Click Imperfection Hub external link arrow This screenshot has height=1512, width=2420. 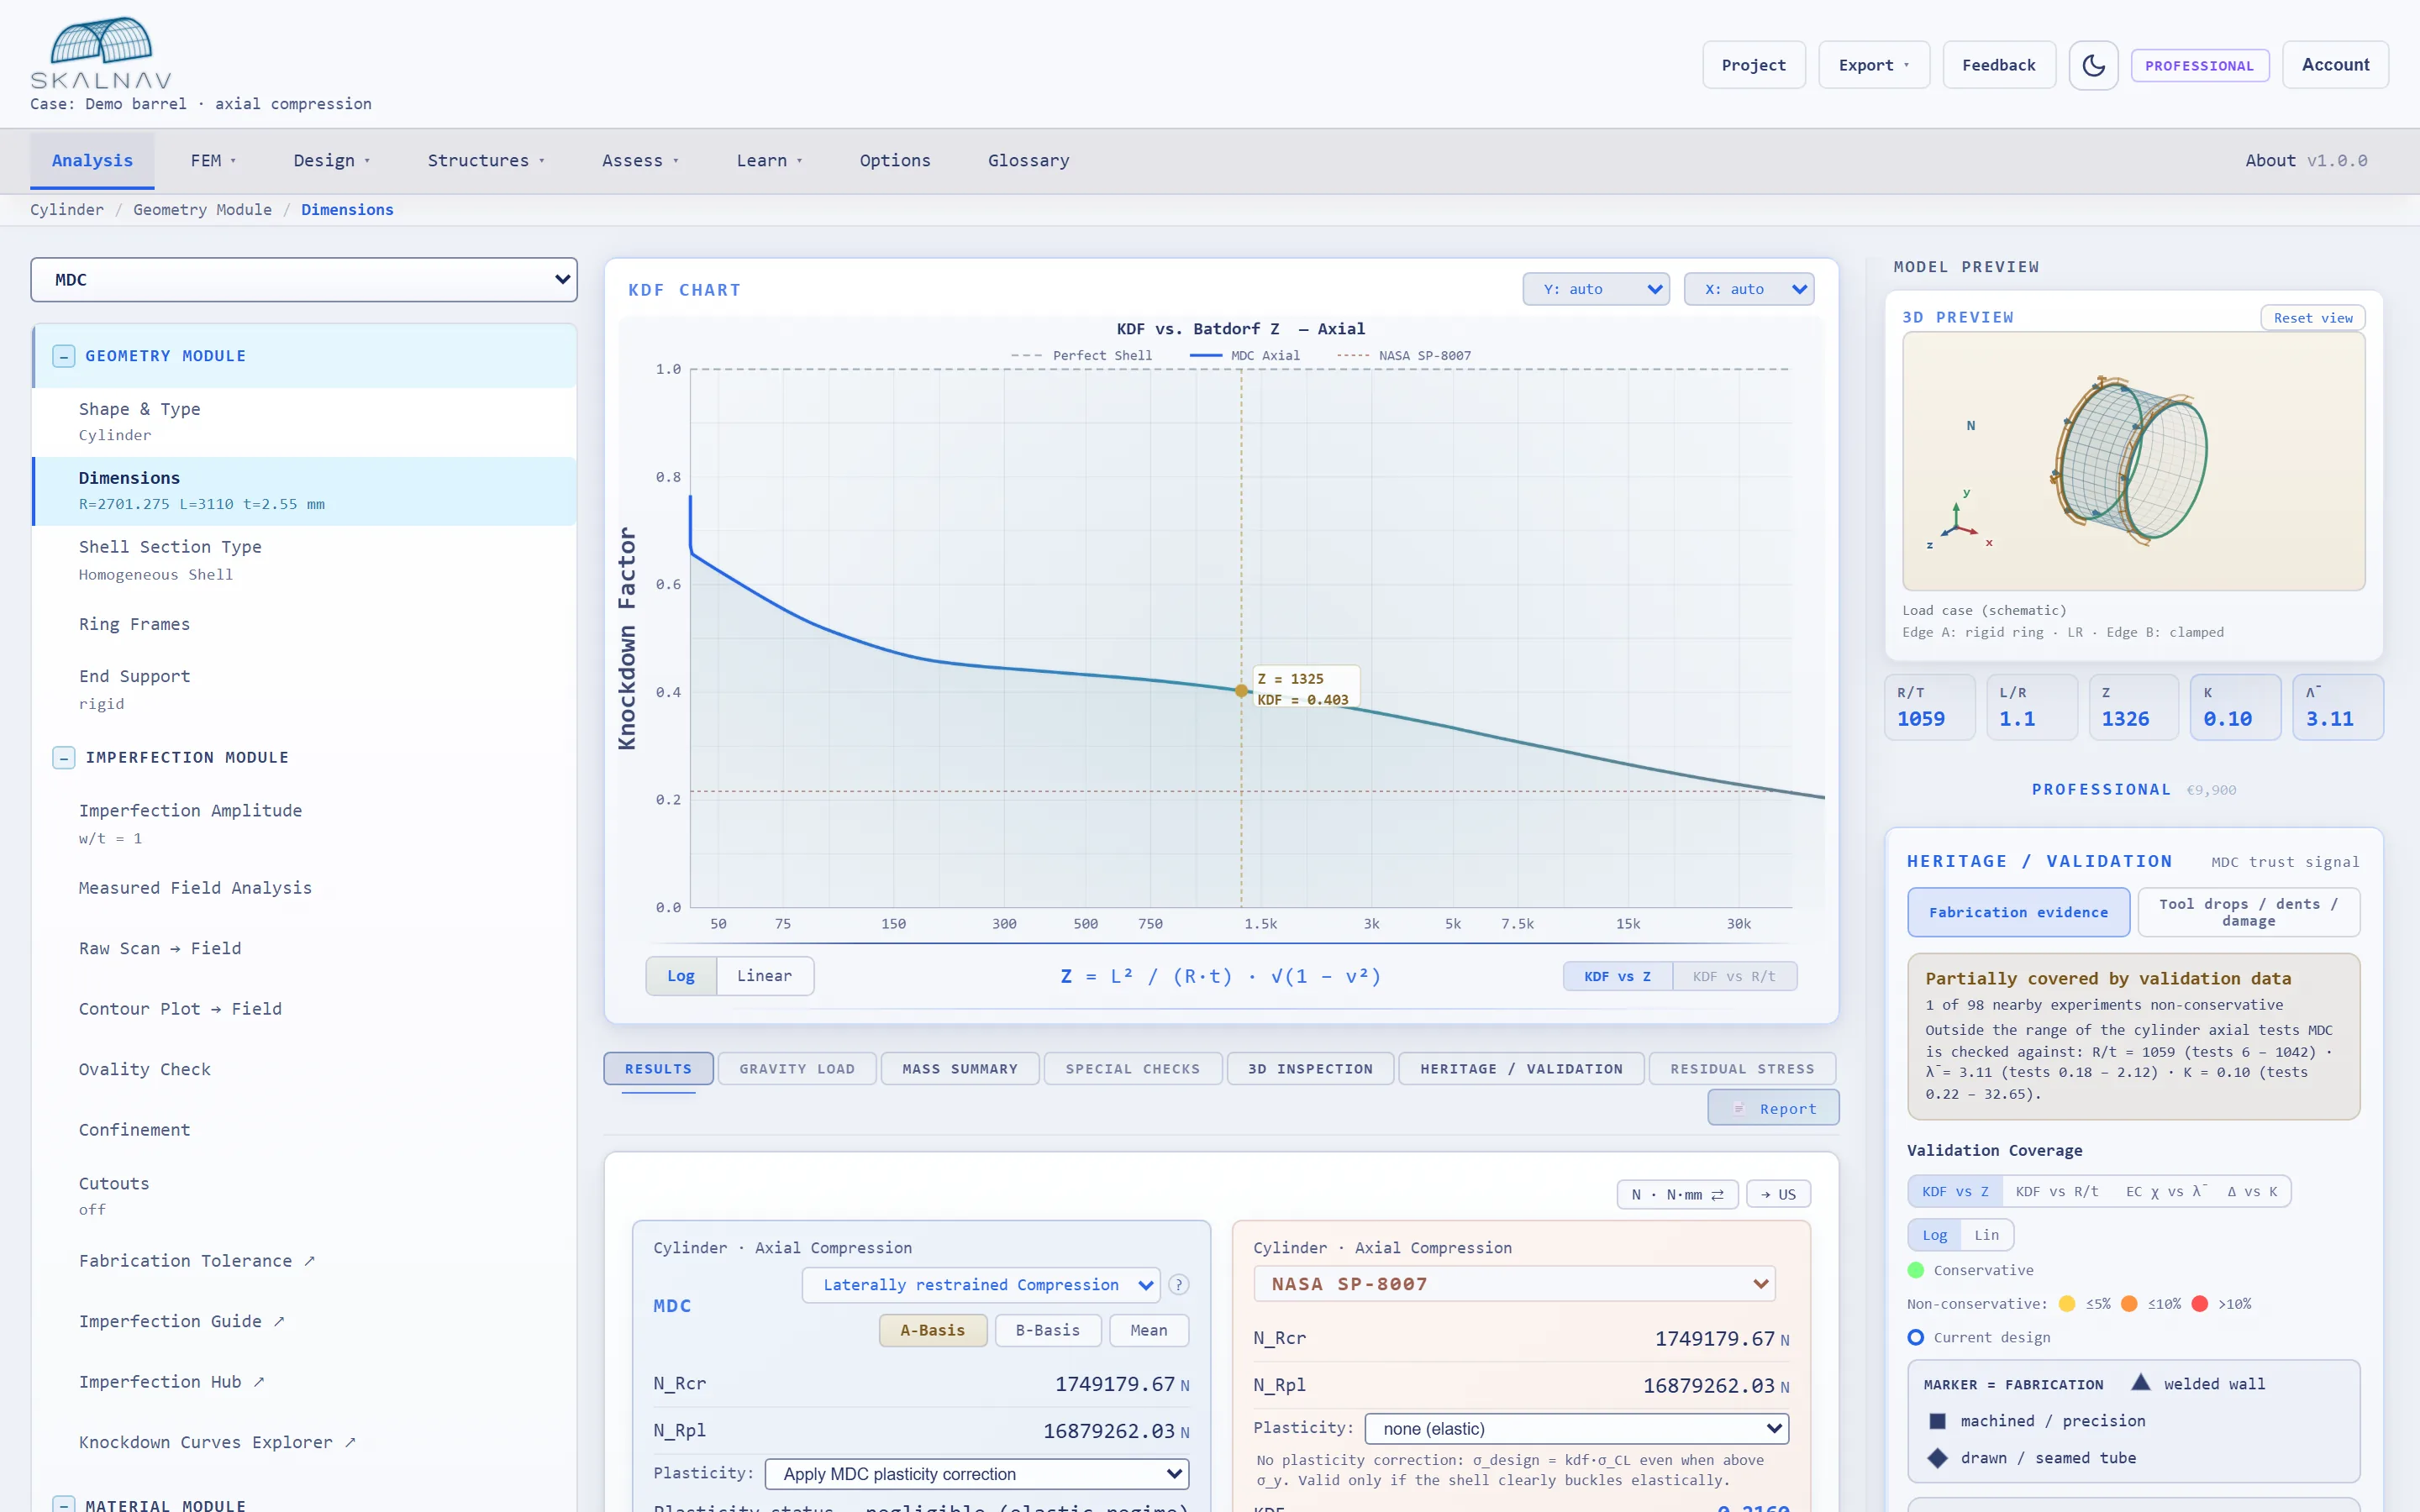[259, 1382]
